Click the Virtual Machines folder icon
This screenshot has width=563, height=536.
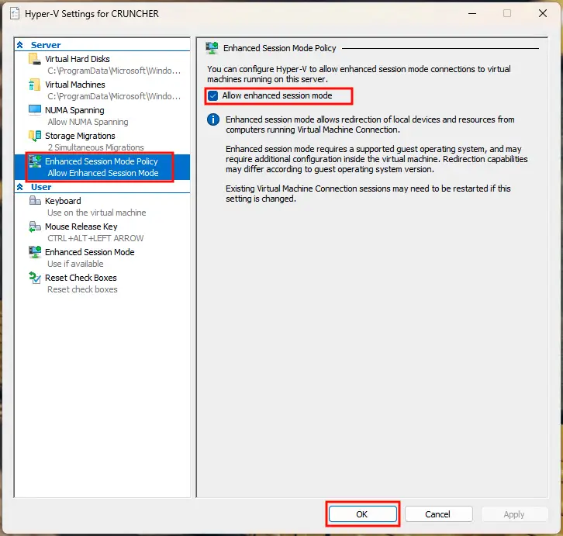tap(35, 85)
